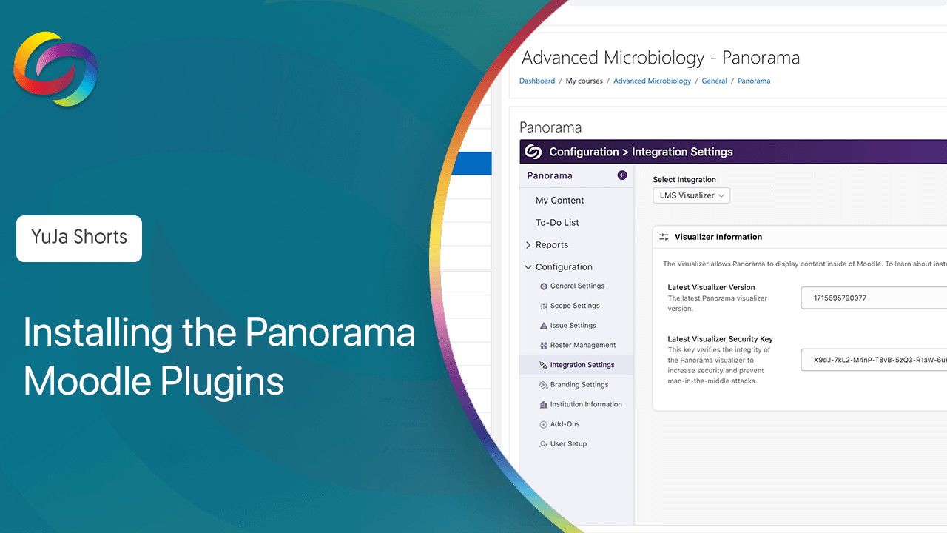Viewport: 947px width, 533px height.
Task: Open Scope Settings
Action: [x=575, y=306]
